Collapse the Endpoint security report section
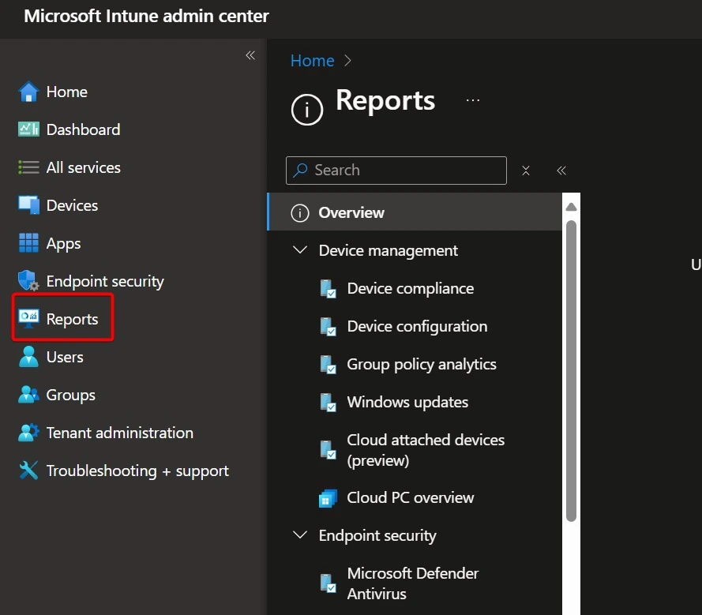Screen dimensions: 702x615 tap(299, 534)
